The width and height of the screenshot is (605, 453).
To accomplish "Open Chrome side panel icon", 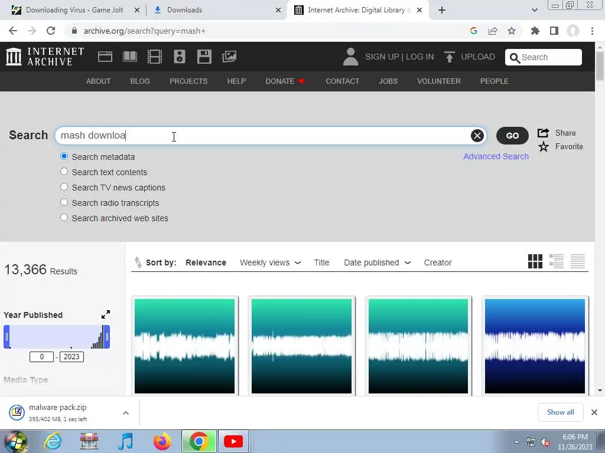I will click(x=554, y=31).
